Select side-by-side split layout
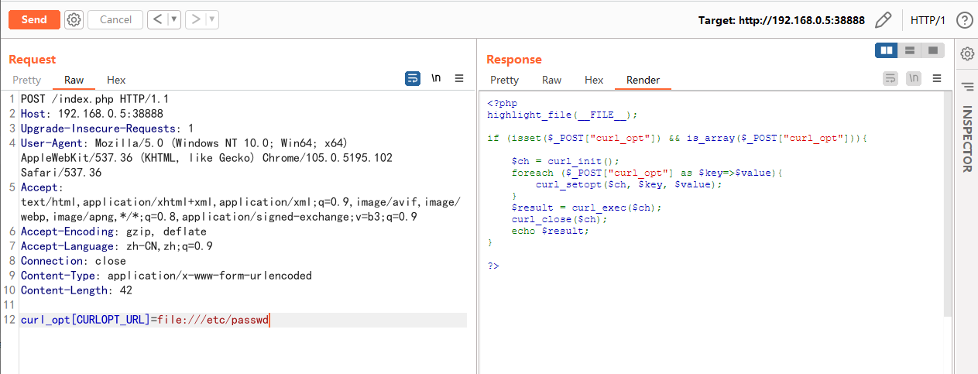The height and width of the screenshot is (374, 978). (887, 50)
